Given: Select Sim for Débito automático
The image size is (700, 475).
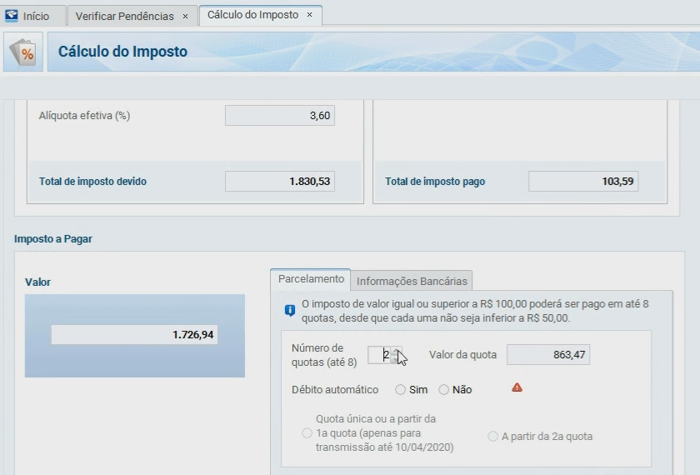Looking at the screenshot, I should (401, 389).
